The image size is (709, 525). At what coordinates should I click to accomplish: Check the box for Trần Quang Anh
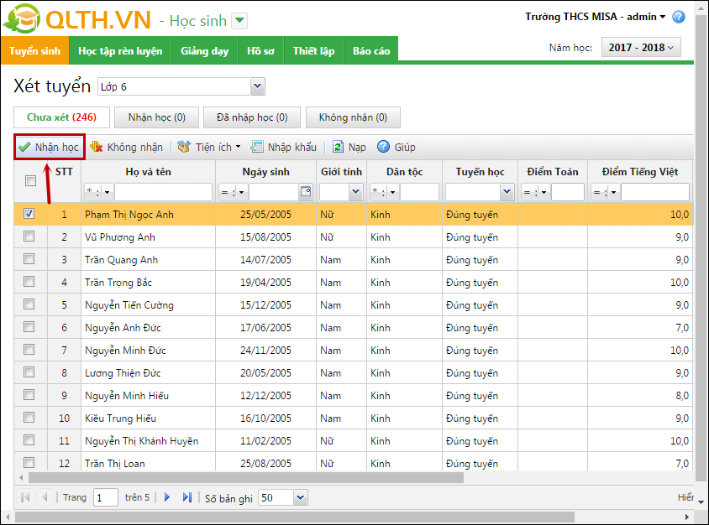pyautogui.click(x=29, y=258)
